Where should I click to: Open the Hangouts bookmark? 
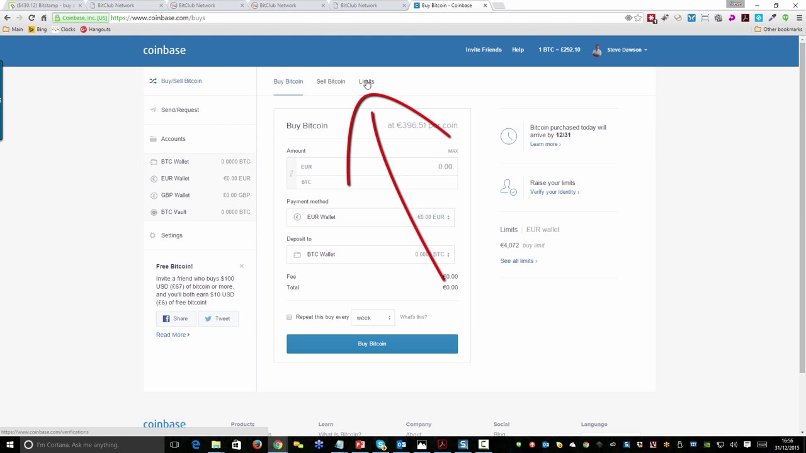[x=95, y=30]
